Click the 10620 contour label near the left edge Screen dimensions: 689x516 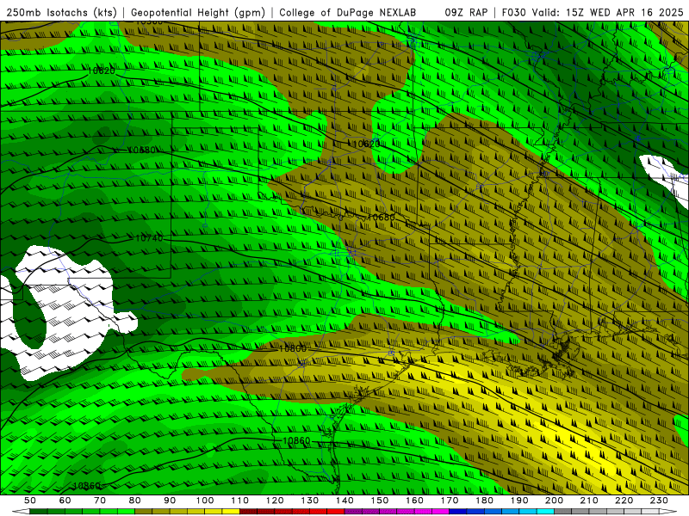(102, 71)
